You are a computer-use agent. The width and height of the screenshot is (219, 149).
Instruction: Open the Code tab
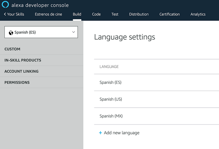pyautogui.click(x=96, y=14)
